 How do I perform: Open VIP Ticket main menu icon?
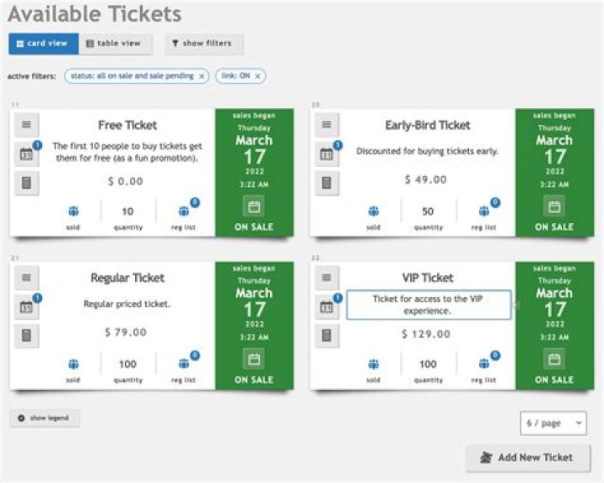tap(326, 278)
